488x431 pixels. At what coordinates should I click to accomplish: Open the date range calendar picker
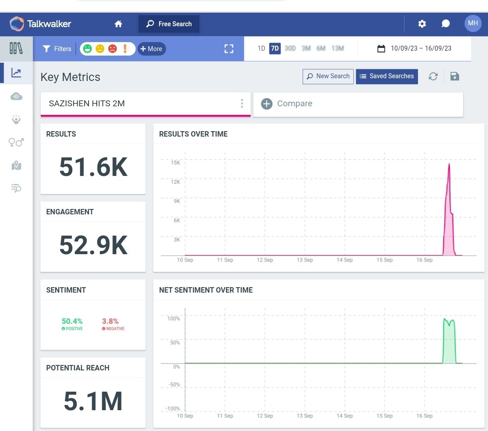pos(414,48)
